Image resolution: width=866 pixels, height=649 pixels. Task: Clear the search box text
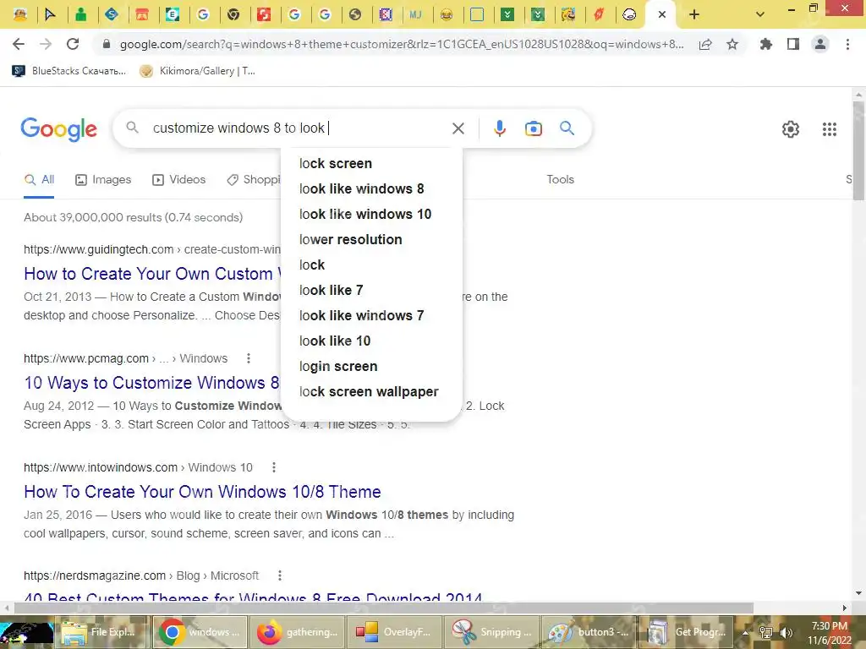(458, 128)
